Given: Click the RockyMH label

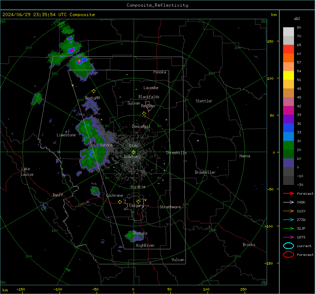Looking at the screenshot, I should pos(92,98).
